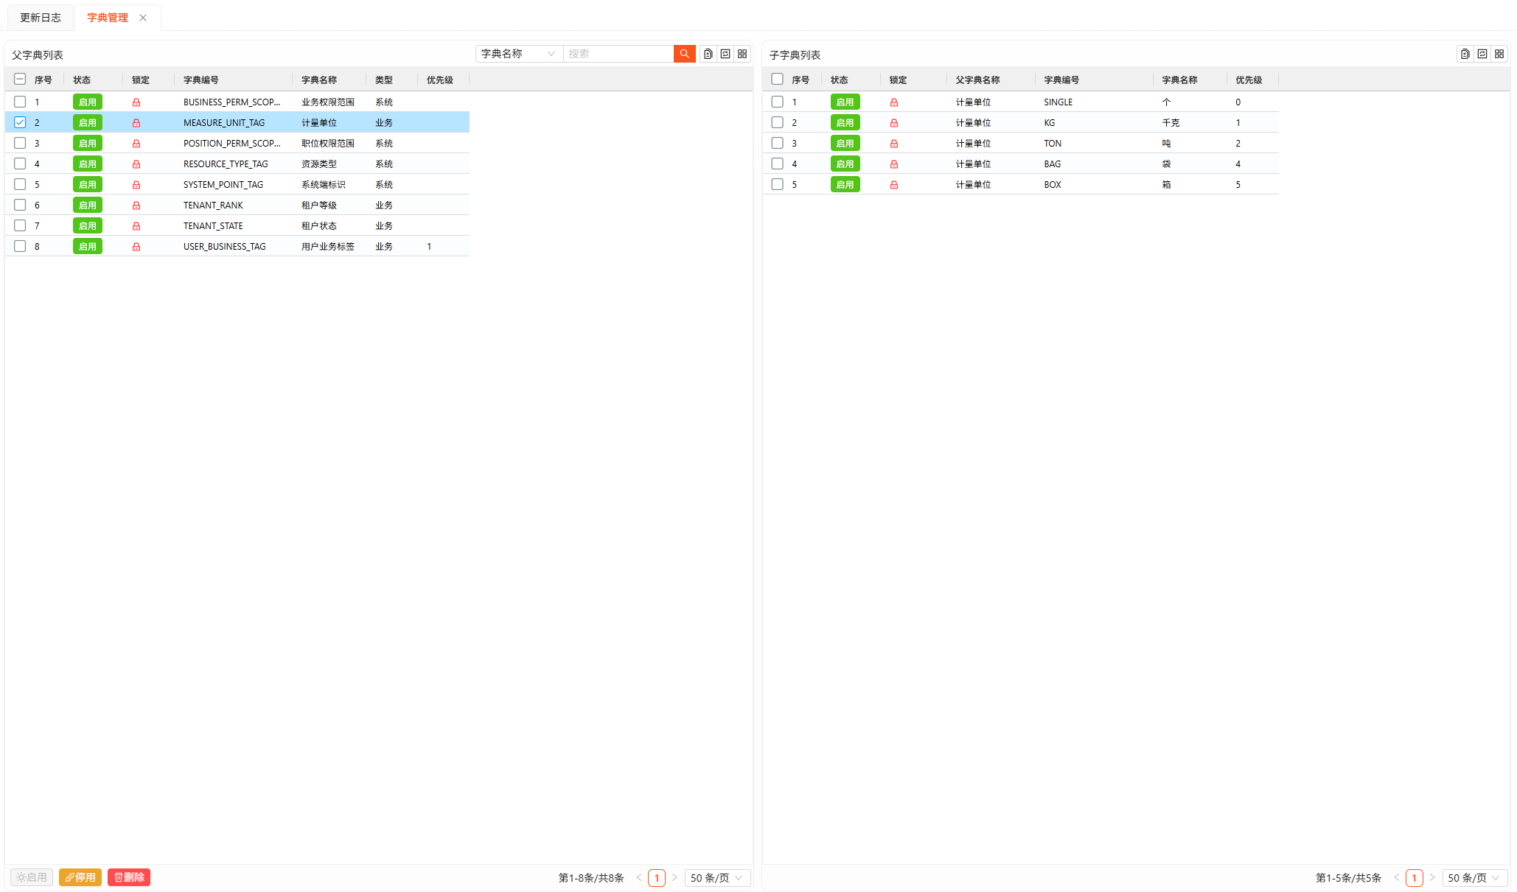Image resolution: width=1517 pixels, height=892 pixels.
Task: Check the USER_BUSINESS_TAG row checkbox
Action: point(20,246)
